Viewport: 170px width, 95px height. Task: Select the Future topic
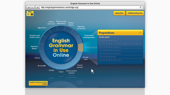click(x=61, y=72)
